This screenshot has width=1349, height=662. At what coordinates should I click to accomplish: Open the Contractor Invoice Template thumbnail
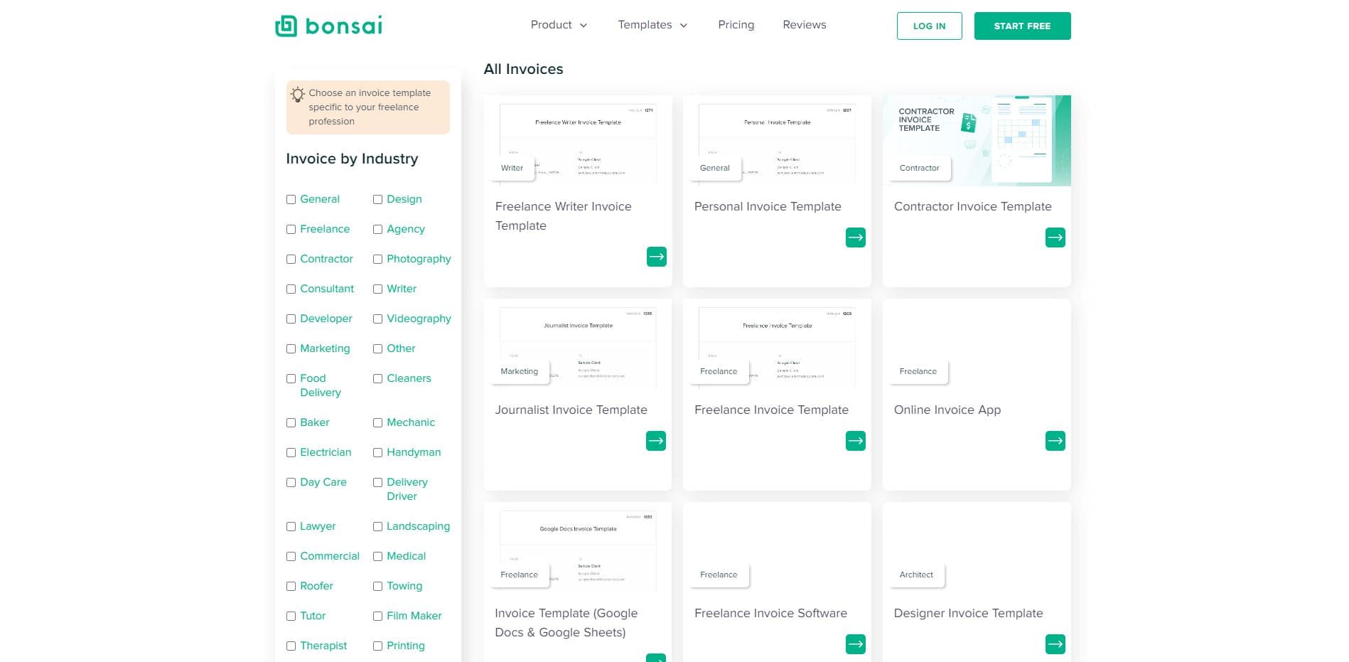point(976,141)
